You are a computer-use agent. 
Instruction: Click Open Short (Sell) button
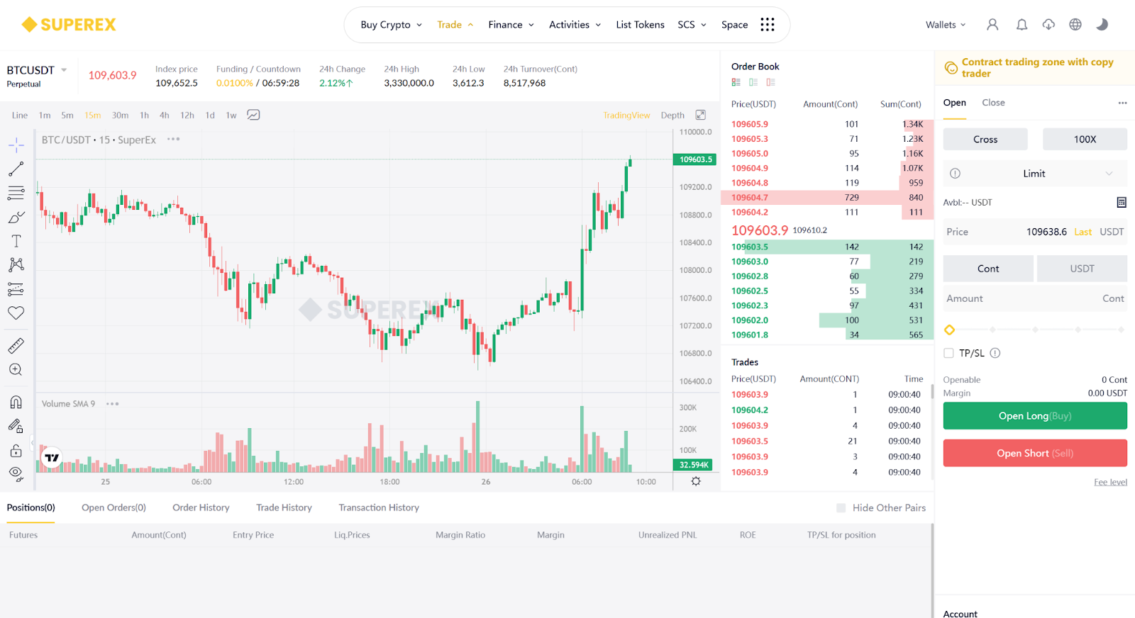pyautogui.click(x=1035, y=453)
